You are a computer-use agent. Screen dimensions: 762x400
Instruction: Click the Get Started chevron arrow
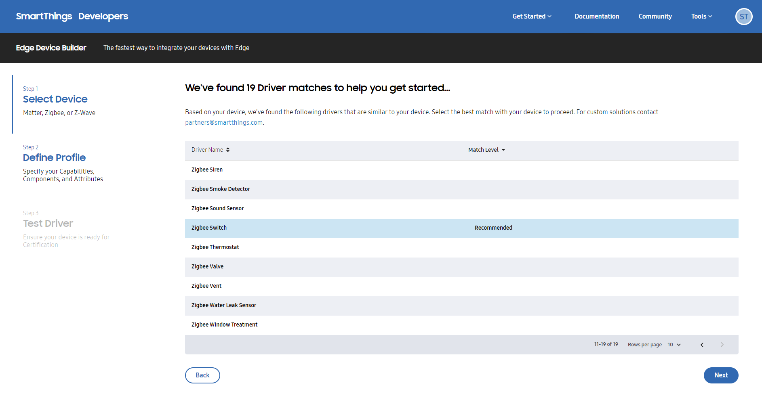(x=549, y=17)
